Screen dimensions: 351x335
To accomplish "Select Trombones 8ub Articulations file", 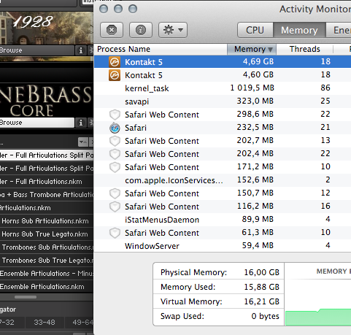I will pos(47,247).
